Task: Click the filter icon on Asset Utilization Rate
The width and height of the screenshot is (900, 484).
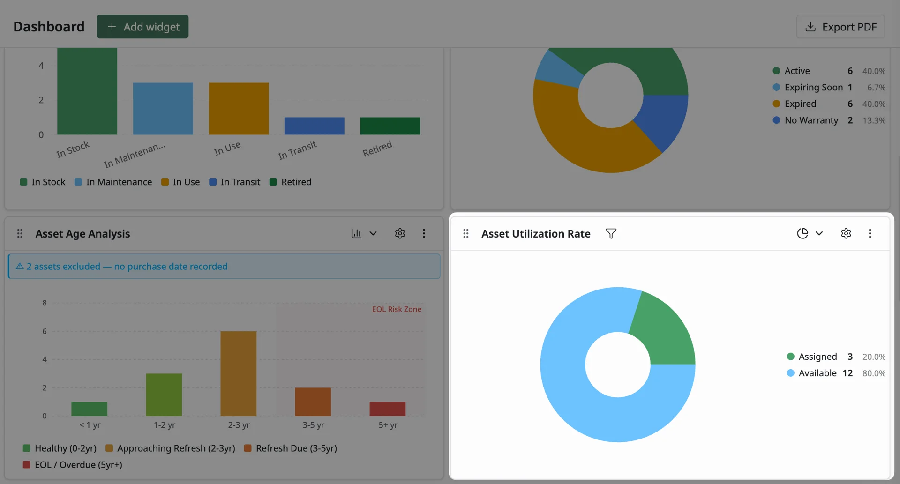Action: click(x=611, y=233)
